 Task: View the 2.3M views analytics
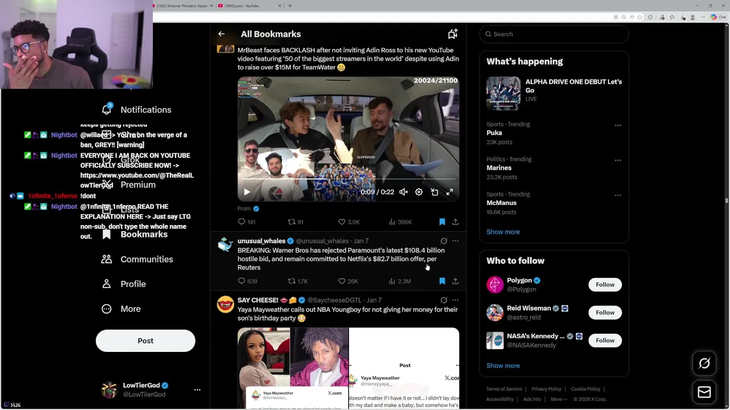pyautogui.click(x=399, y=281)
